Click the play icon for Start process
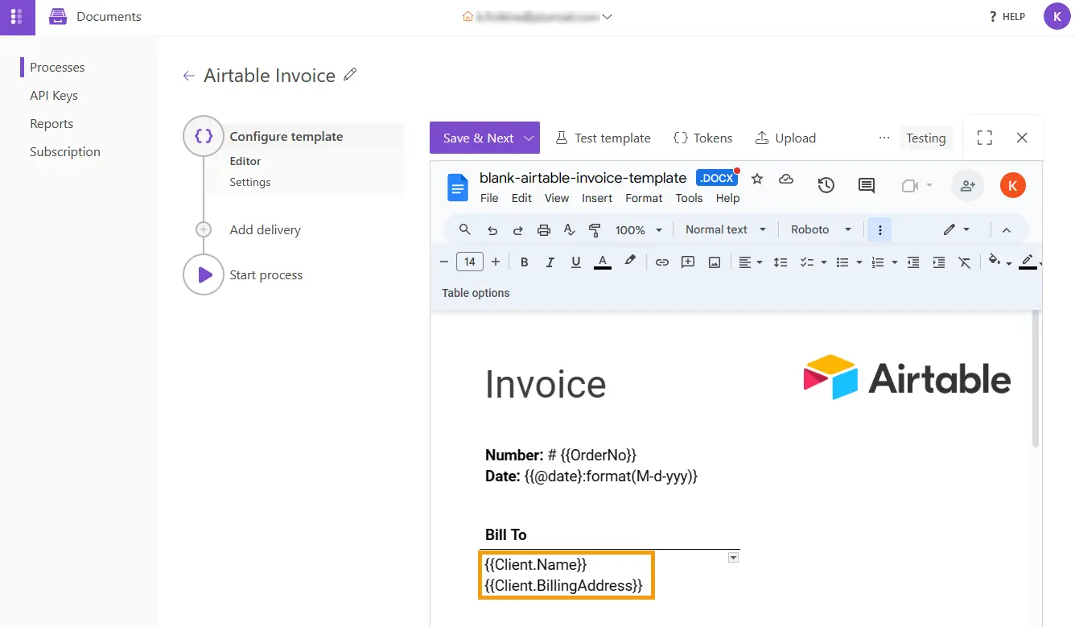This screenshot has width=1075, height=627. pyautogui.click(x=204, y=274)
